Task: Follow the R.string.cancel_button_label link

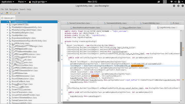Action: point(130,88)
